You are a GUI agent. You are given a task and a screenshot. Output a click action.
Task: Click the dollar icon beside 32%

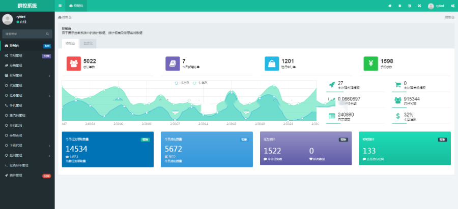click(398, 116)
